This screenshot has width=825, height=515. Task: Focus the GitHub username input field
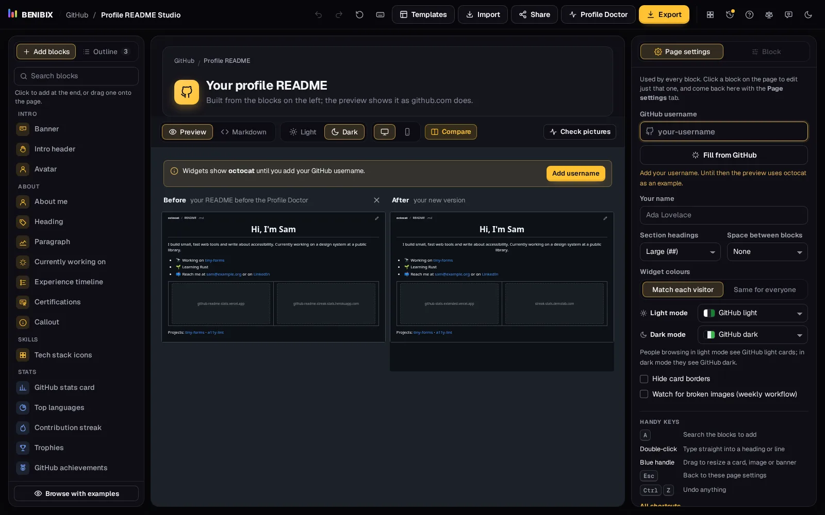pyautogui.click(x=724, y=131)
